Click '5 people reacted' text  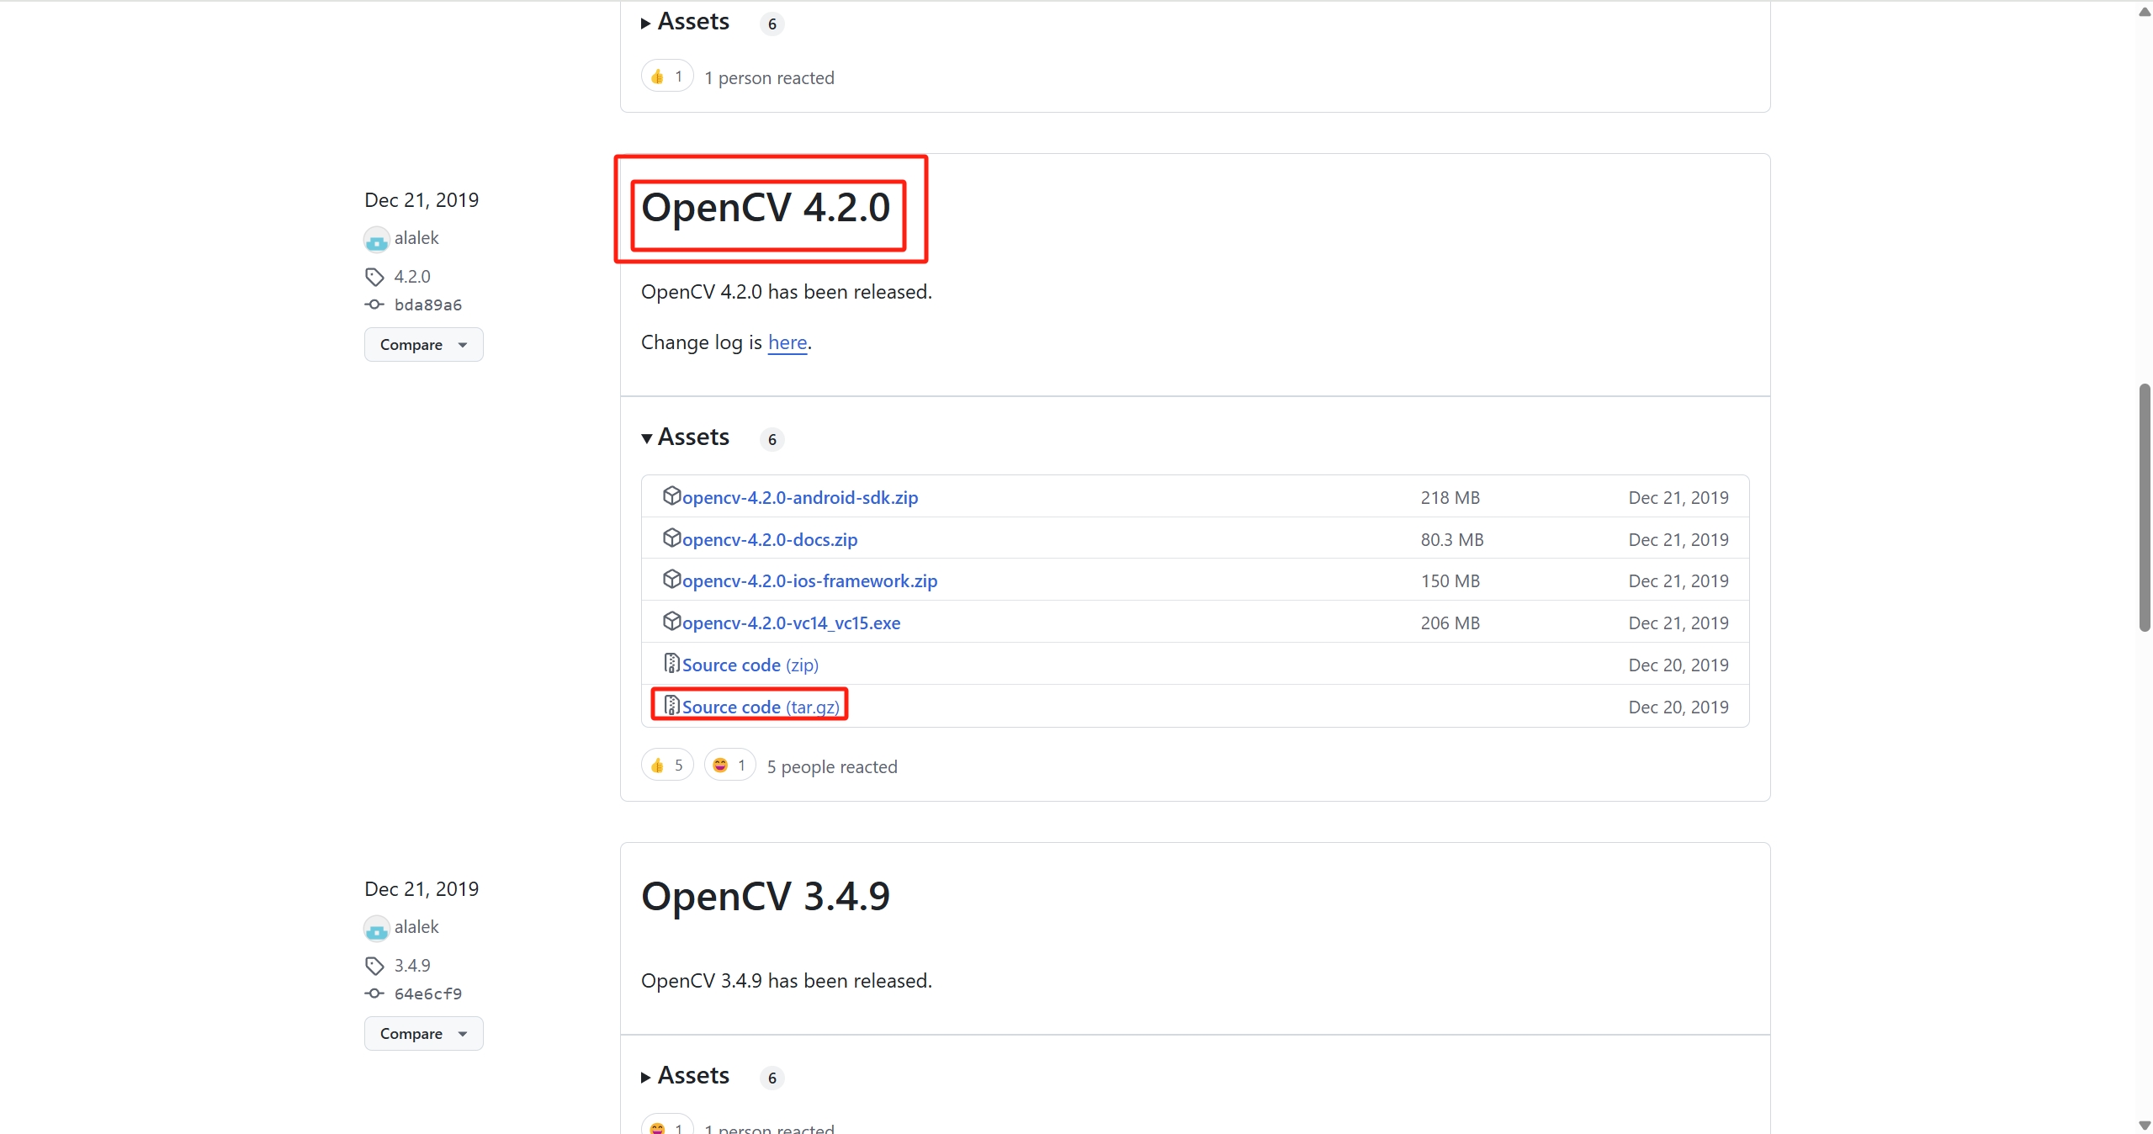832,767
